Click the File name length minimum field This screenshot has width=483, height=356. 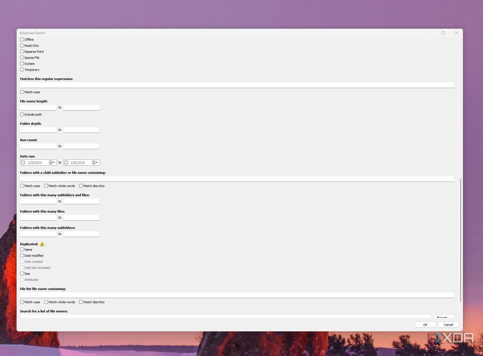[38, 107]
